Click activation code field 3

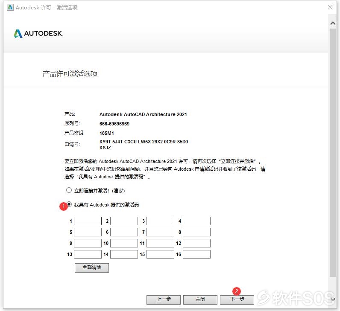click(161, 221)
